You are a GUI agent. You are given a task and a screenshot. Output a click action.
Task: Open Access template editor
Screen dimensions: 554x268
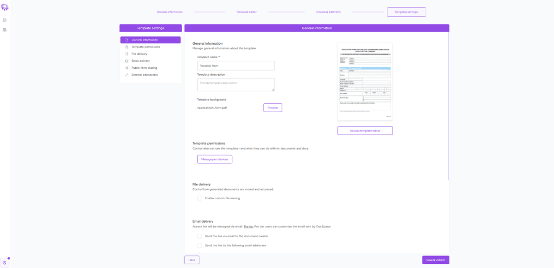click(x=365, y=130)
